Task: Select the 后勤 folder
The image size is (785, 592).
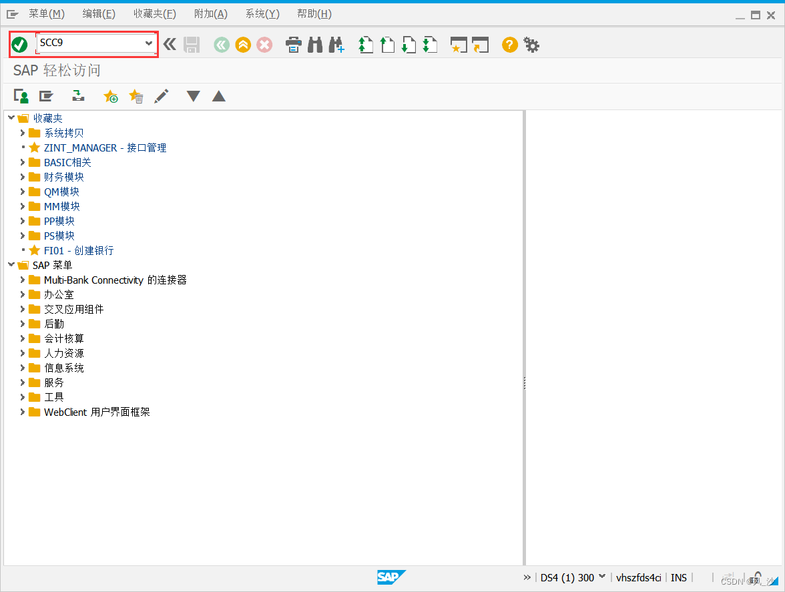Action: (53, 324)
